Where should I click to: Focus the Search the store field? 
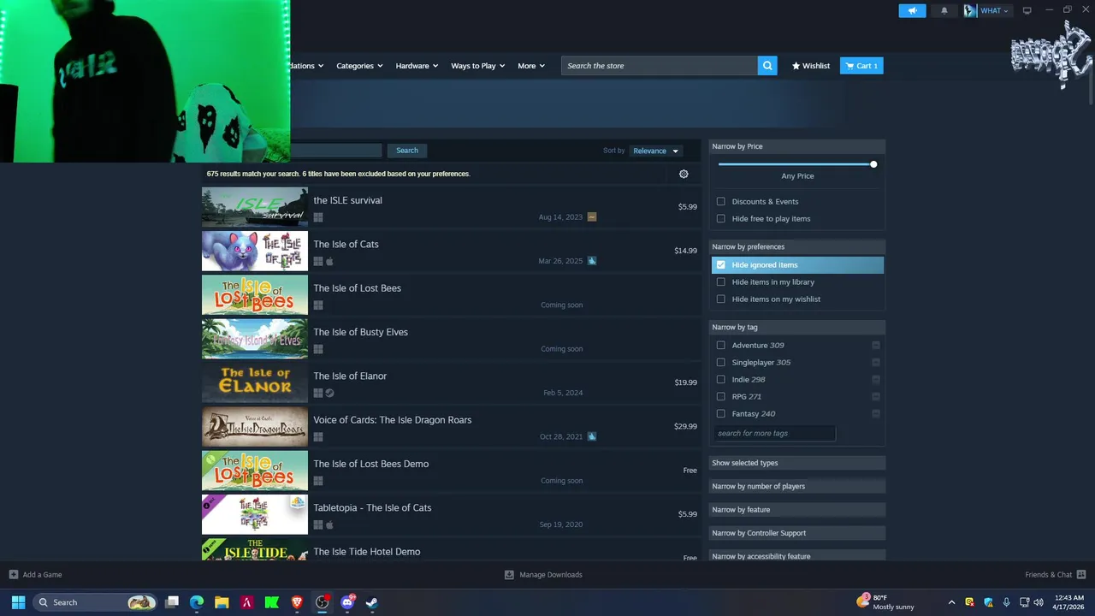(x=660, y=66)
